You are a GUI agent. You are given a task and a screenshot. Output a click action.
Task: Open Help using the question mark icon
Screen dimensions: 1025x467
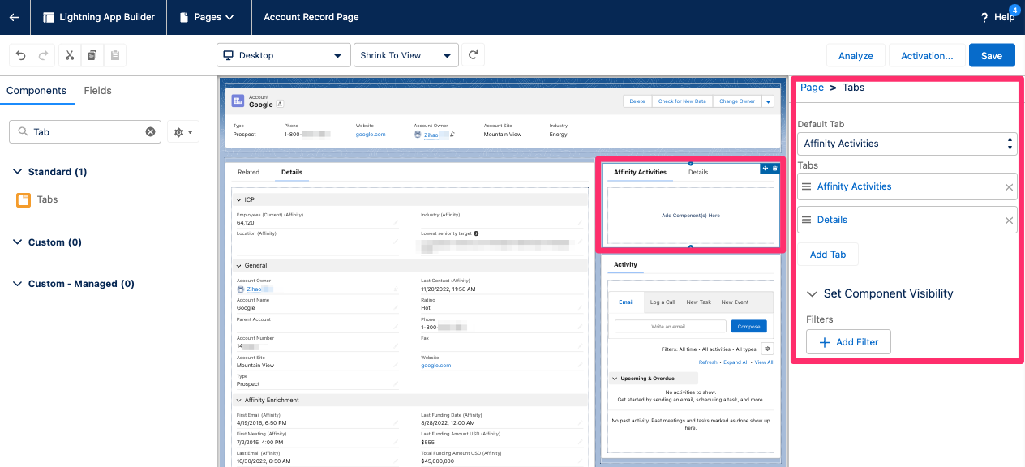(984, 16)
